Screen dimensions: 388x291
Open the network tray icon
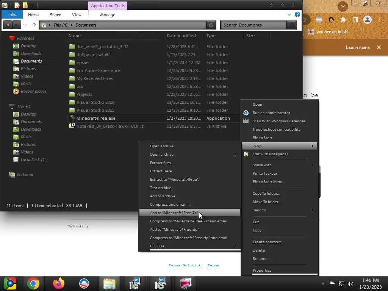point(341,283)
